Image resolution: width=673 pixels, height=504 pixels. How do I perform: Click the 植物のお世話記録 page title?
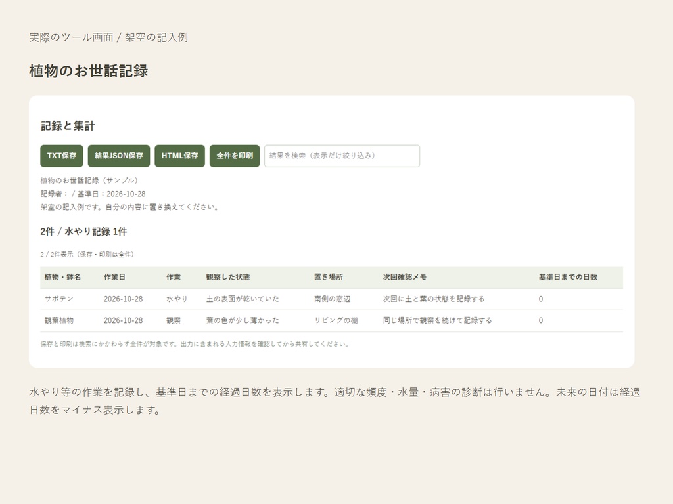(89, 71)
